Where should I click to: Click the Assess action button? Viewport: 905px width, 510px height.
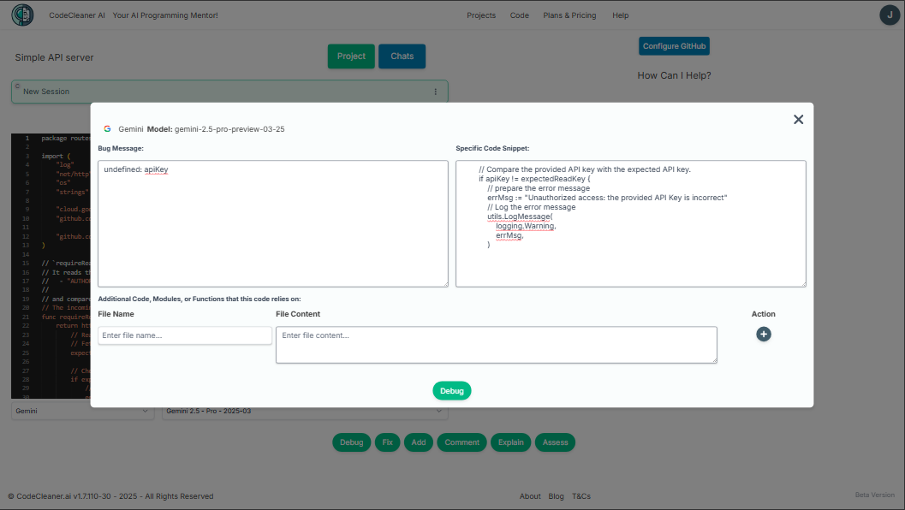pos(555,442)
